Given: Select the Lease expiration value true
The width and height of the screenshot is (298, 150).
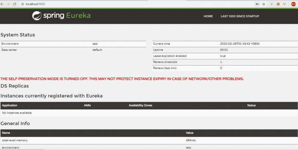Looking at the screenshot, I should 223,56.
